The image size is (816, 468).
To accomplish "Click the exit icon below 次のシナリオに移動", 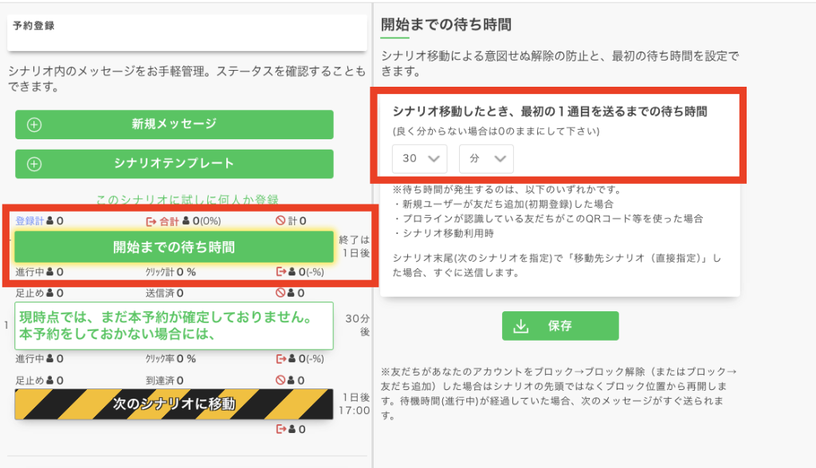I will pyautogui.click(x=280, y=429).
